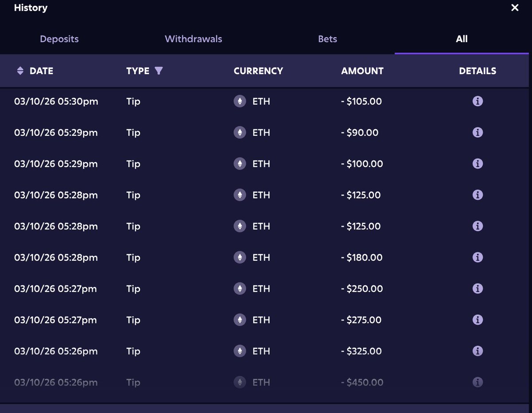Click the DETAILS column header
The height and width of the screenshot is (413, 532).
pyautogui.click(x=477, y=71)
